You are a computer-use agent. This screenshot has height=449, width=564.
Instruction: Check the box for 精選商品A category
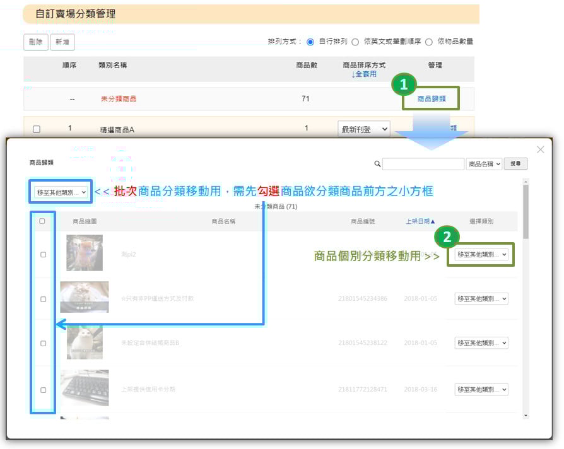click(37, 129)
